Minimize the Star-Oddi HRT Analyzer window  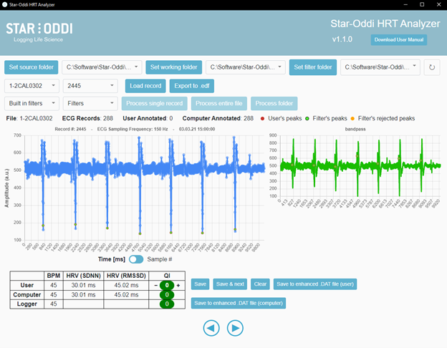point(405,4)
